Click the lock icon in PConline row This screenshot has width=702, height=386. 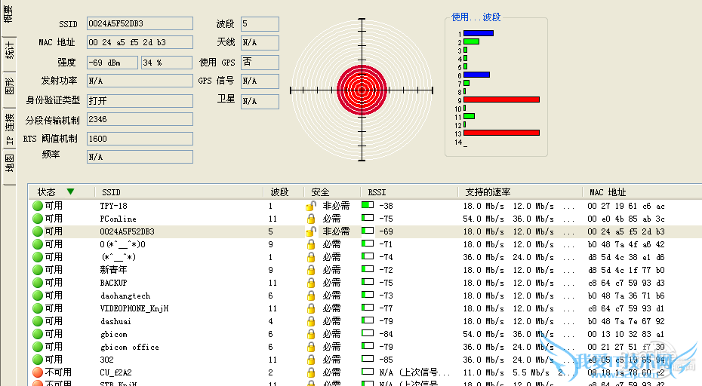[x=310, y=219]
